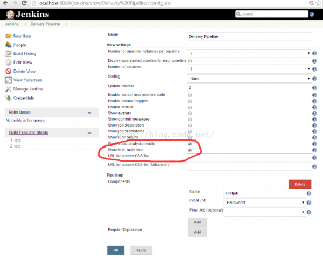The height and width of the screenshot is (259, 323).
Task: Toggle Show job description checkbox
Action: (190, 125)
